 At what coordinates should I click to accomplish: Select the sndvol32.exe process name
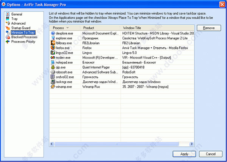[65, 77]
